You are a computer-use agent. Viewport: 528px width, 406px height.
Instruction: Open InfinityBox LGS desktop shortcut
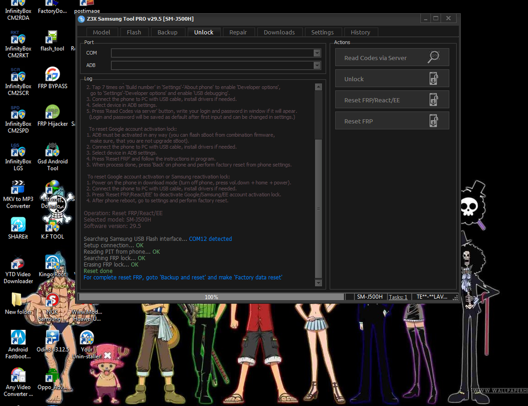pyautogui.click(x=18, y=157)
